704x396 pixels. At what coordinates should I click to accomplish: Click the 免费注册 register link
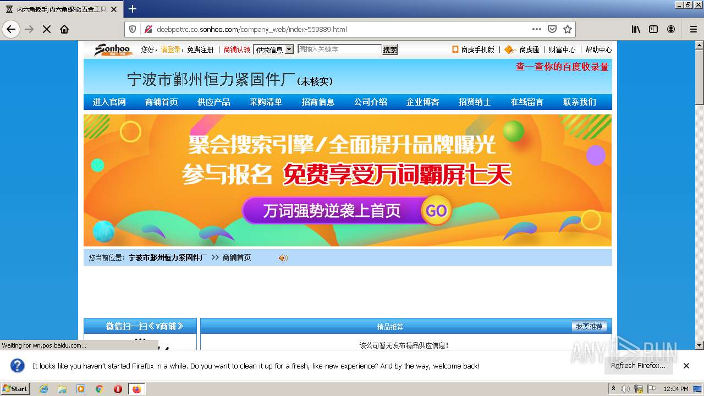(200, 50)
